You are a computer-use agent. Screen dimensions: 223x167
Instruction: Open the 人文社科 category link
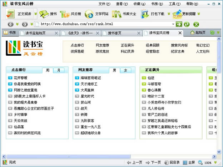[x=203, y=51]
